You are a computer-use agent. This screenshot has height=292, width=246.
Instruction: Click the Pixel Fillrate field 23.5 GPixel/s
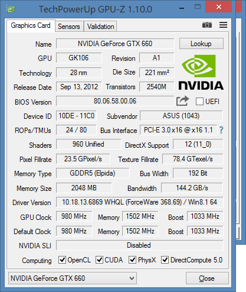tap(83, 159)
